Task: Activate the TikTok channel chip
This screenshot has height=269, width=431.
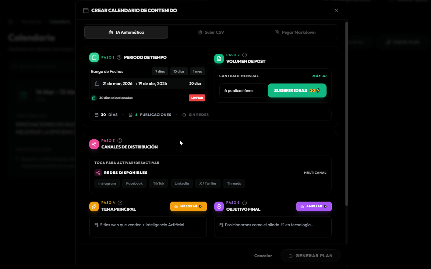Action: coord(158,183)
